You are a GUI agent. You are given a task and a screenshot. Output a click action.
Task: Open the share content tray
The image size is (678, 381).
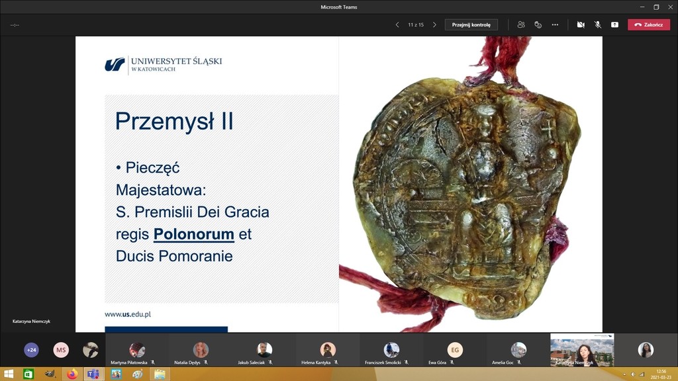(x=614, y=24)
